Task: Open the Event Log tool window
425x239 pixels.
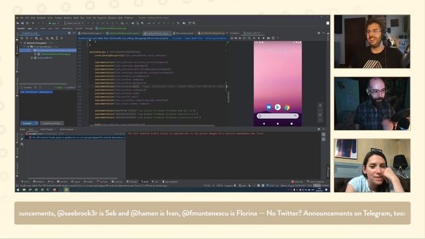Action: [x=297, y=182]
